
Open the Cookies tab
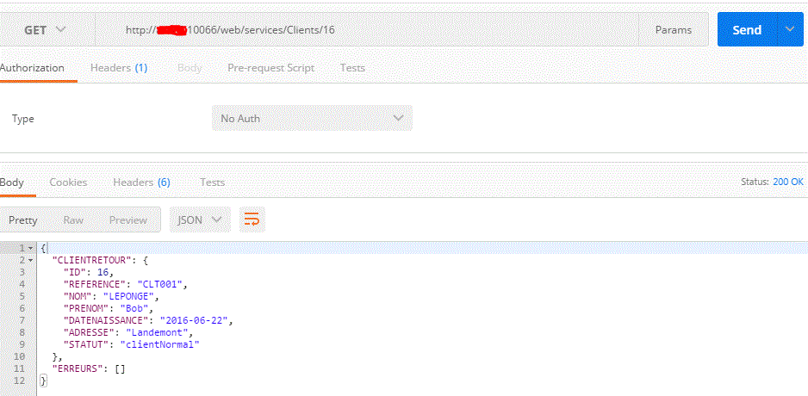68,183
